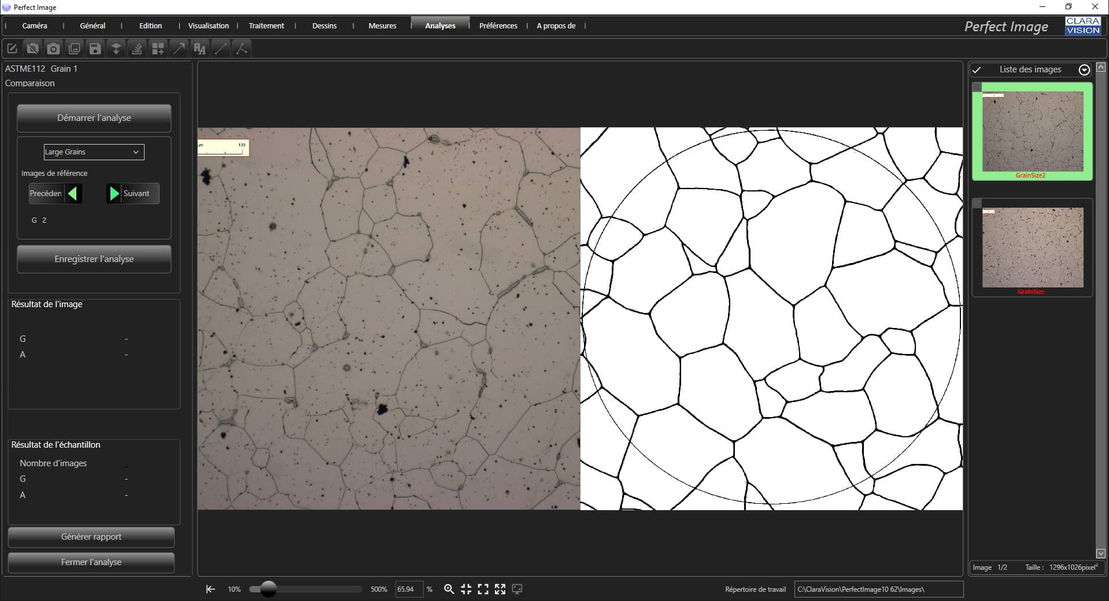Click the layers download toolbar icon
The width and height of the screenshot is (1109, 601).
116,49
